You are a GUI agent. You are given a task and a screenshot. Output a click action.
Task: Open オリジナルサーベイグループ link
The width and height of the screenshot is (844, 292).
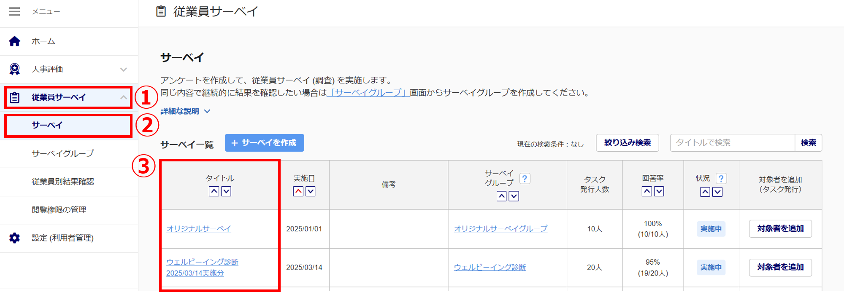coord(500,229)
